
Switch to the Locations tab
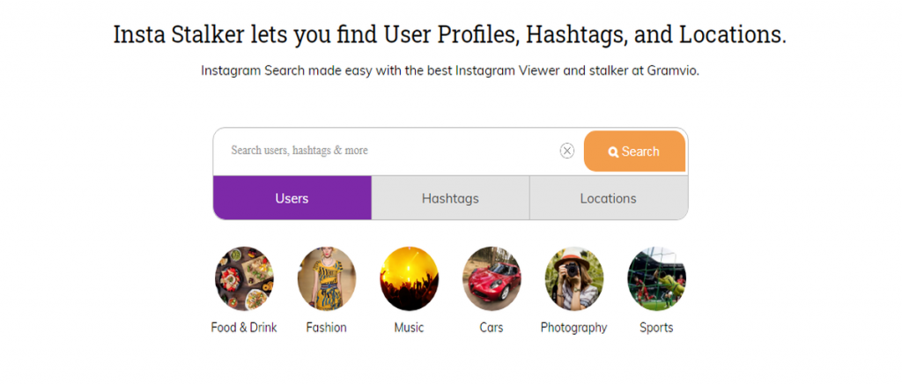coord(609,198)
